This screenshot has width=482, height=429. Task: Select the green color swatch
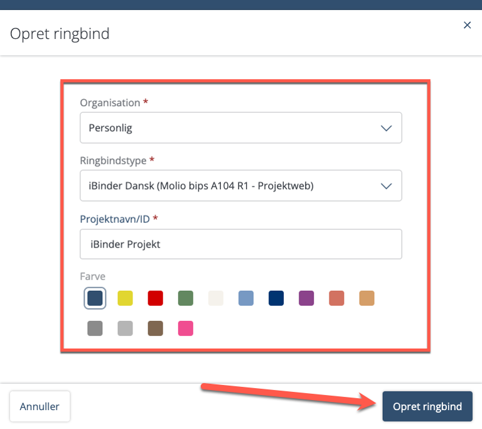186,298
